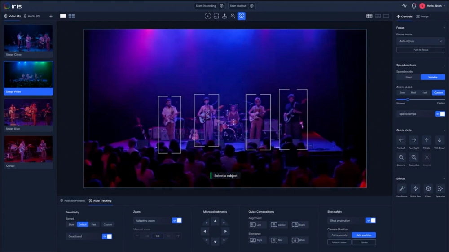Open Start Recording settings gear
This screenshot has height=252, width=449.
[221, 6]
